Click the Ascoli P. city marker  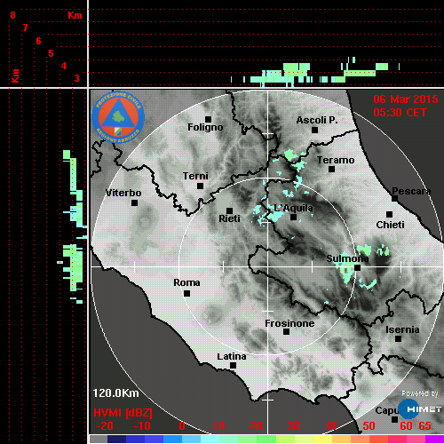click(x=315, y=130)
